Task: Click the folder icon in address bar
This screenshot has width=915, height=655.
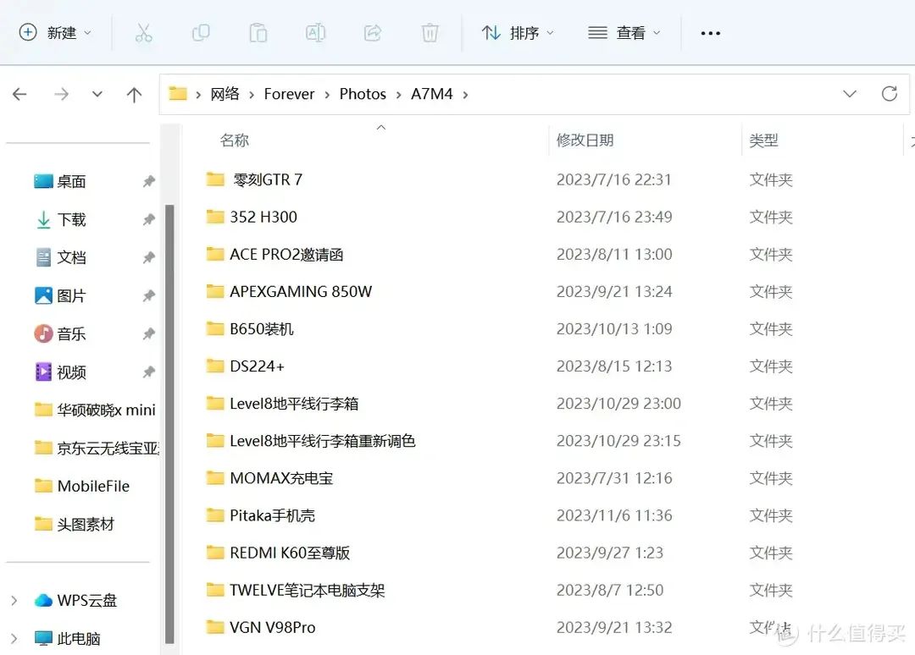Action: click(x=177, y=93)
